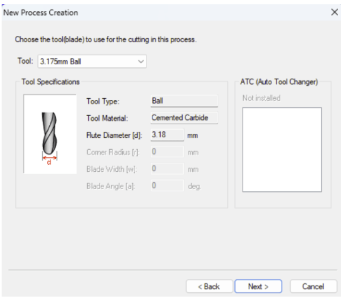Click the Not installed ATC status text

tap(261, 98)
